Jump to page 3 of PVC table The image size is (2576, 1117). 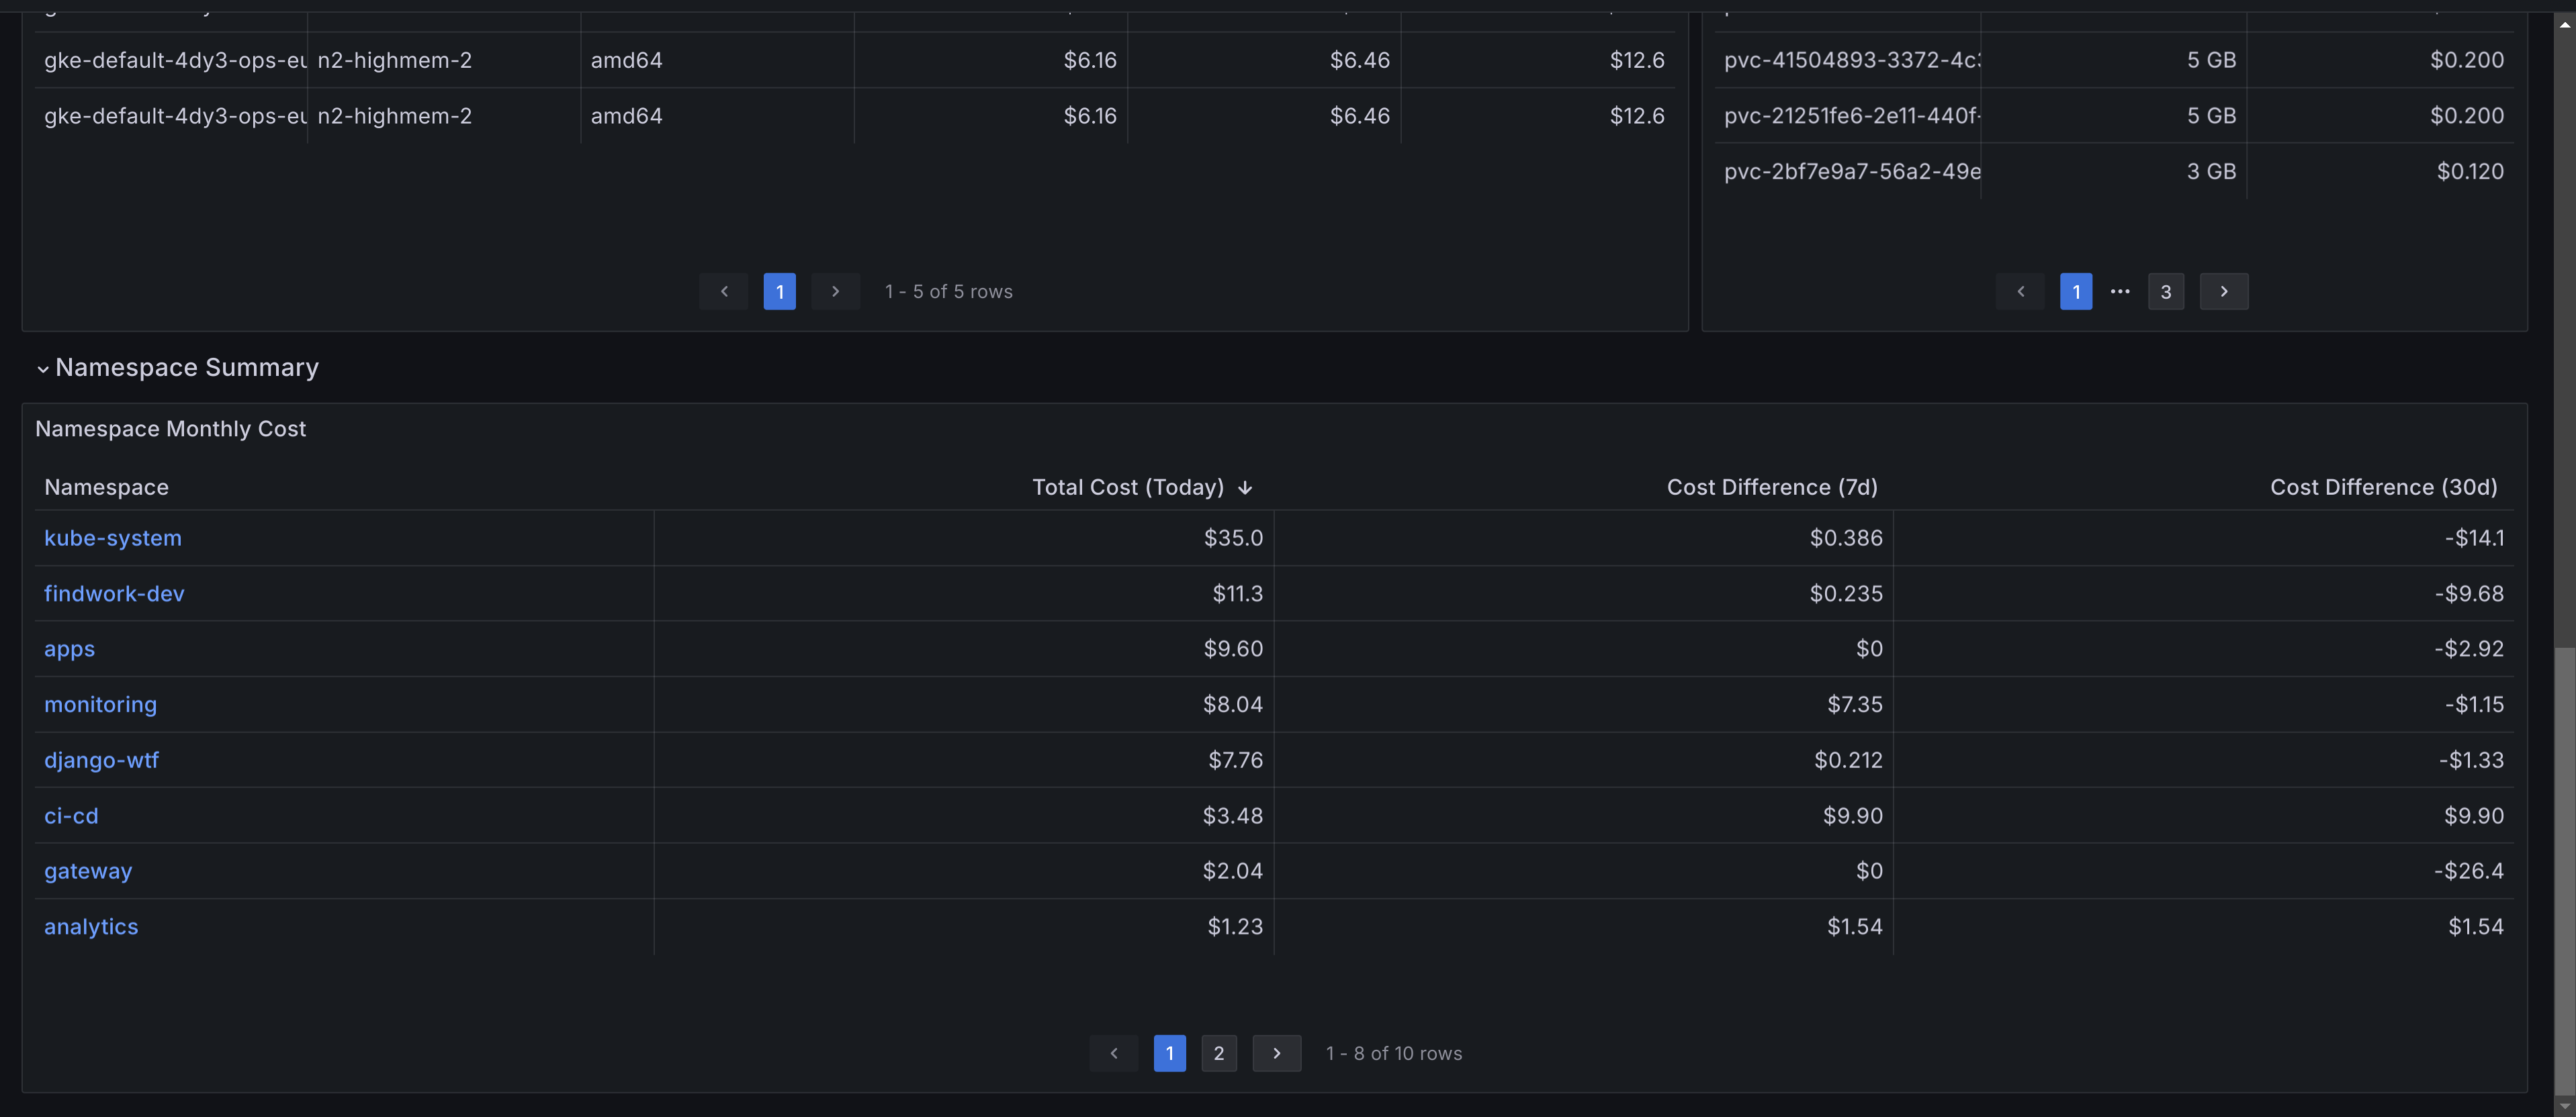pos(2165,292)
